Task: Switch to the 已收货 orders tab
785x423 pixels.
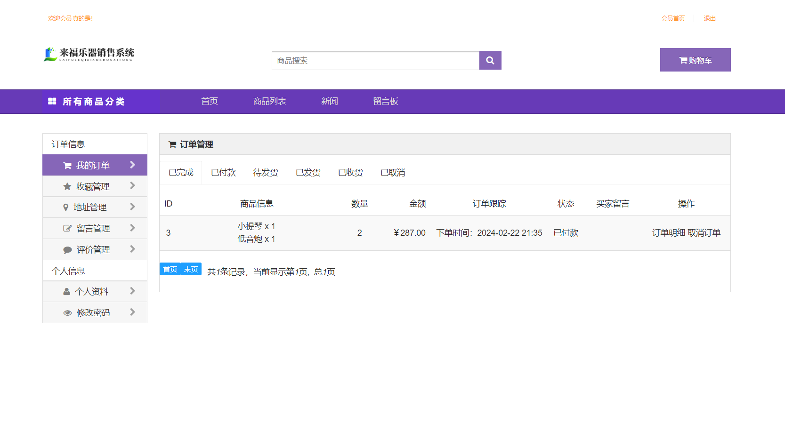Action: click(x=350, y=173)
